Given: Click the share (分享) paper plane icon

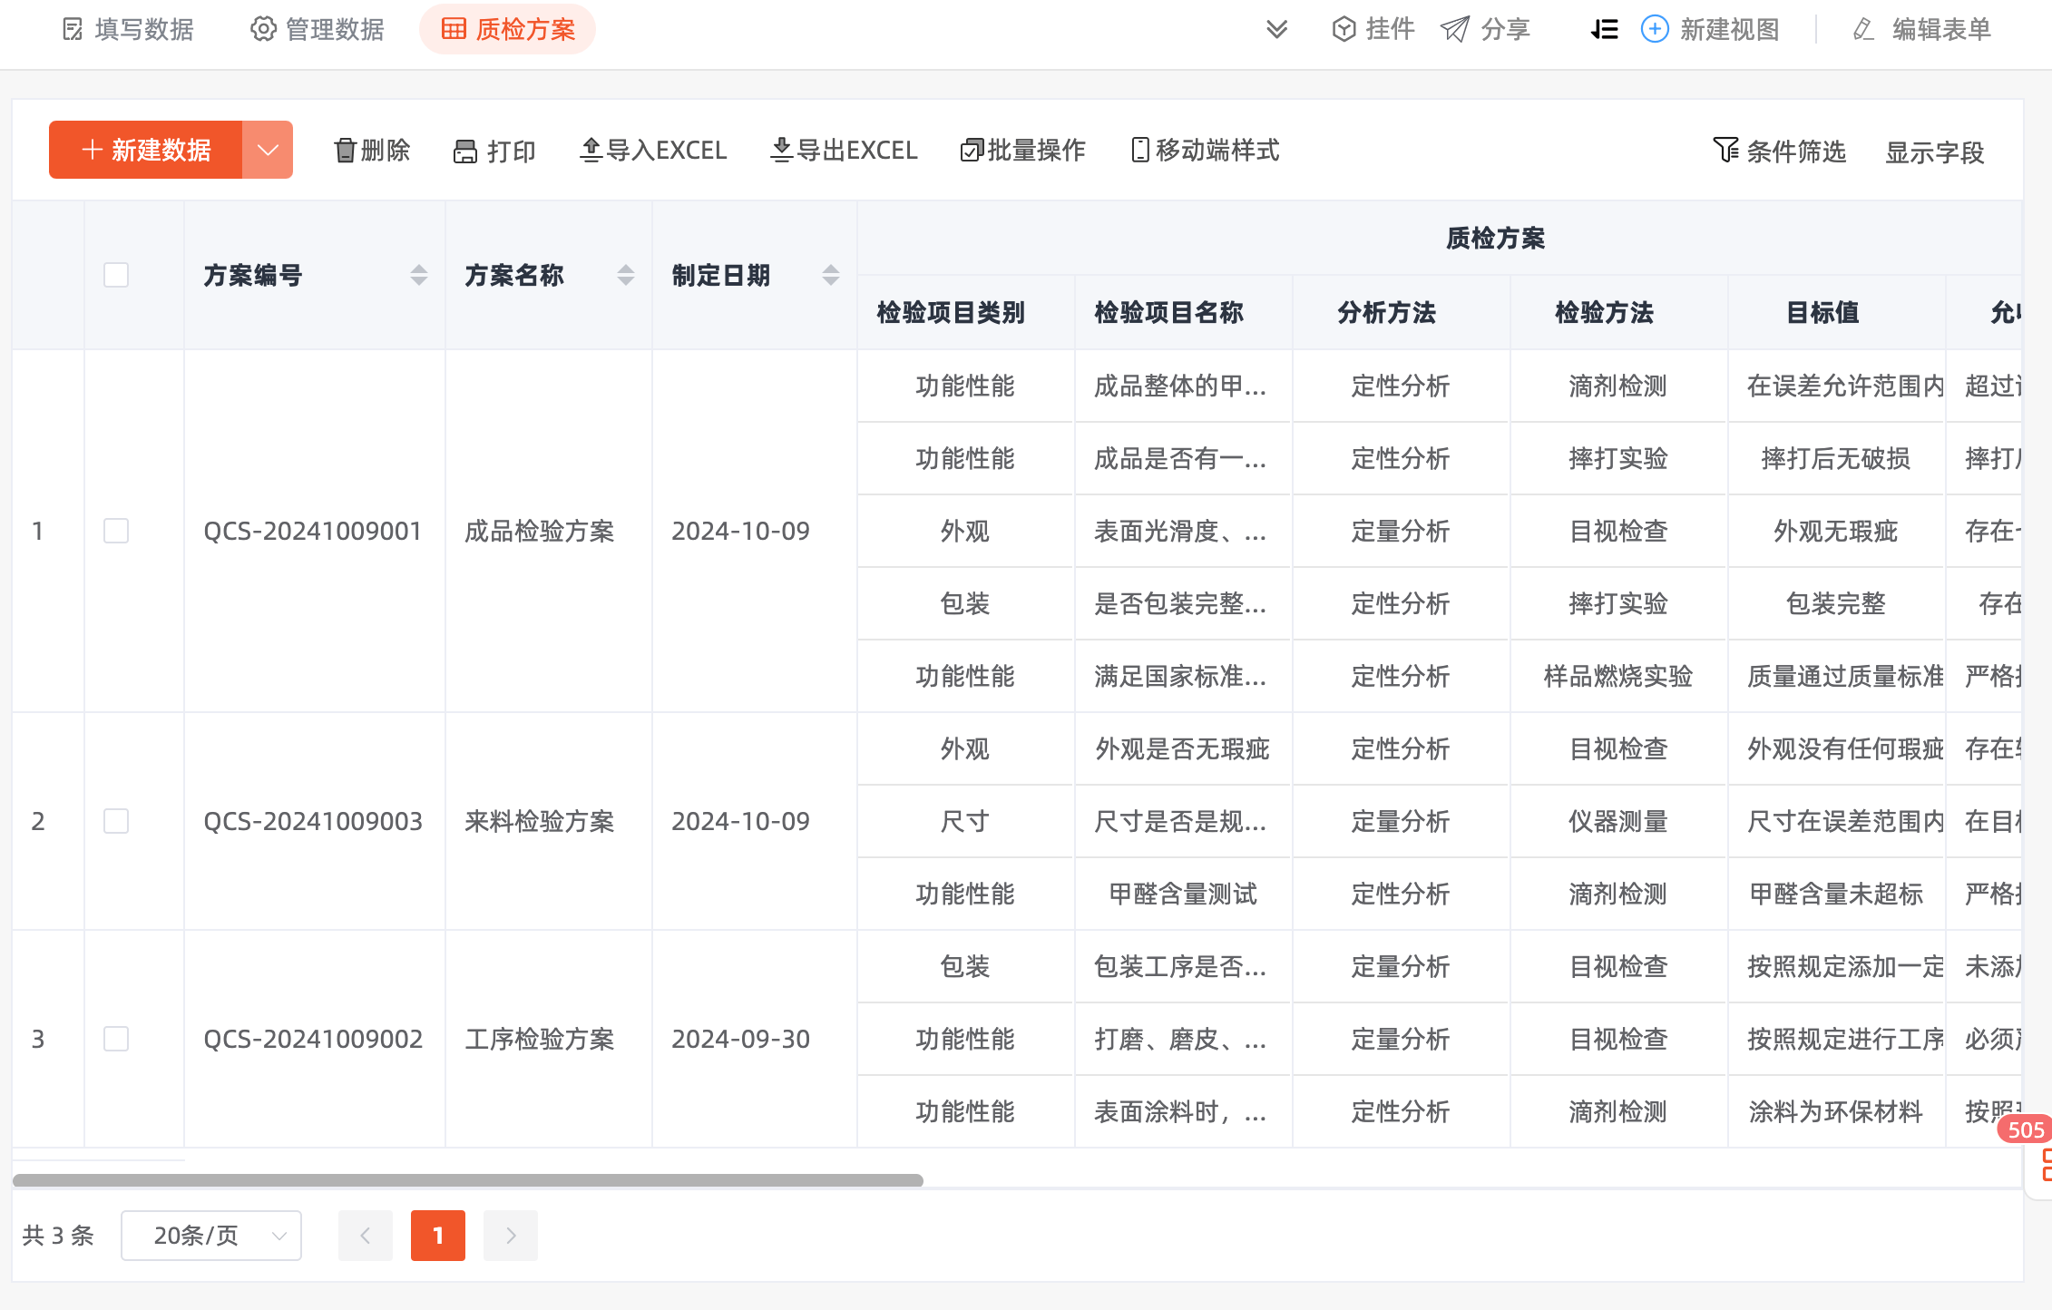Looking at the screenshot, I should pyautogui.click(x=1455, y=30).
